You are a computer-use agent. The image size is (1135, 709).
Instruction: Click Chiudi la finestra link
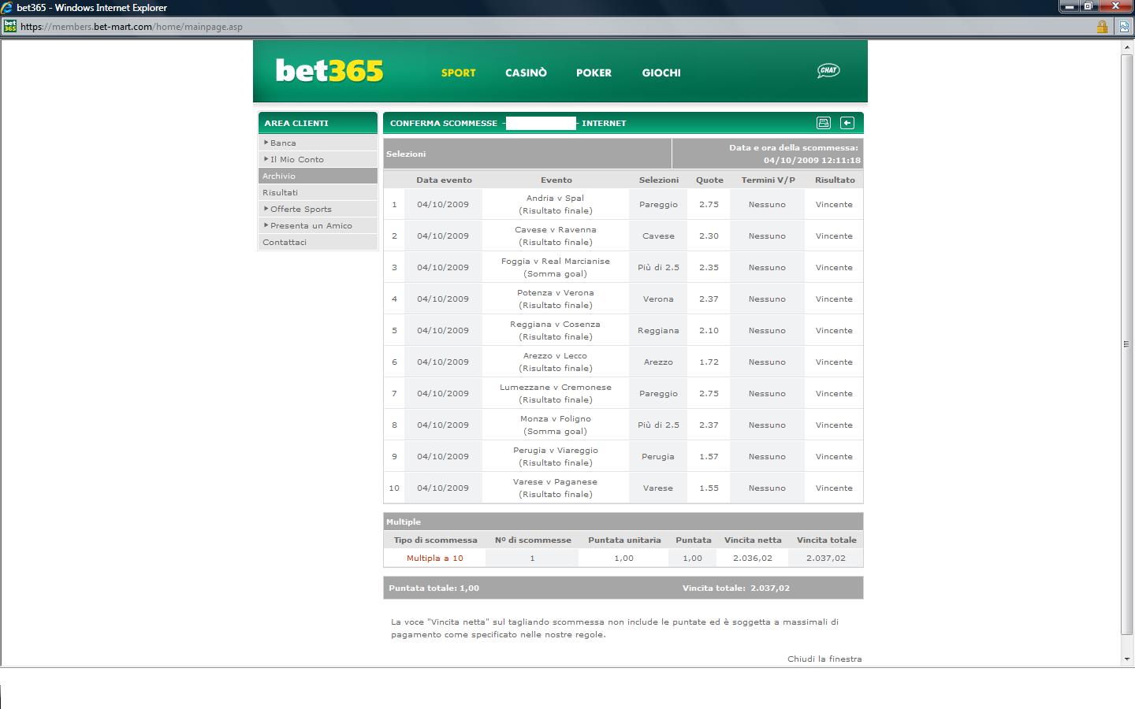pos(824,659)
